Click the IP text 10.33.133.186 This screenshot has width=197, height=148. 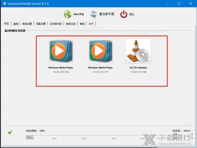pyautogui.click(x=138, y=72)
